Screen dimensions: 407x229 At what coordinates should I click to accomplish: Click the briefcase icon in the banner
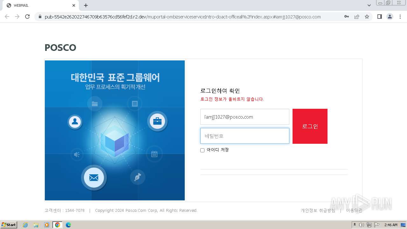pyautogui.click(x=157, y=121)
